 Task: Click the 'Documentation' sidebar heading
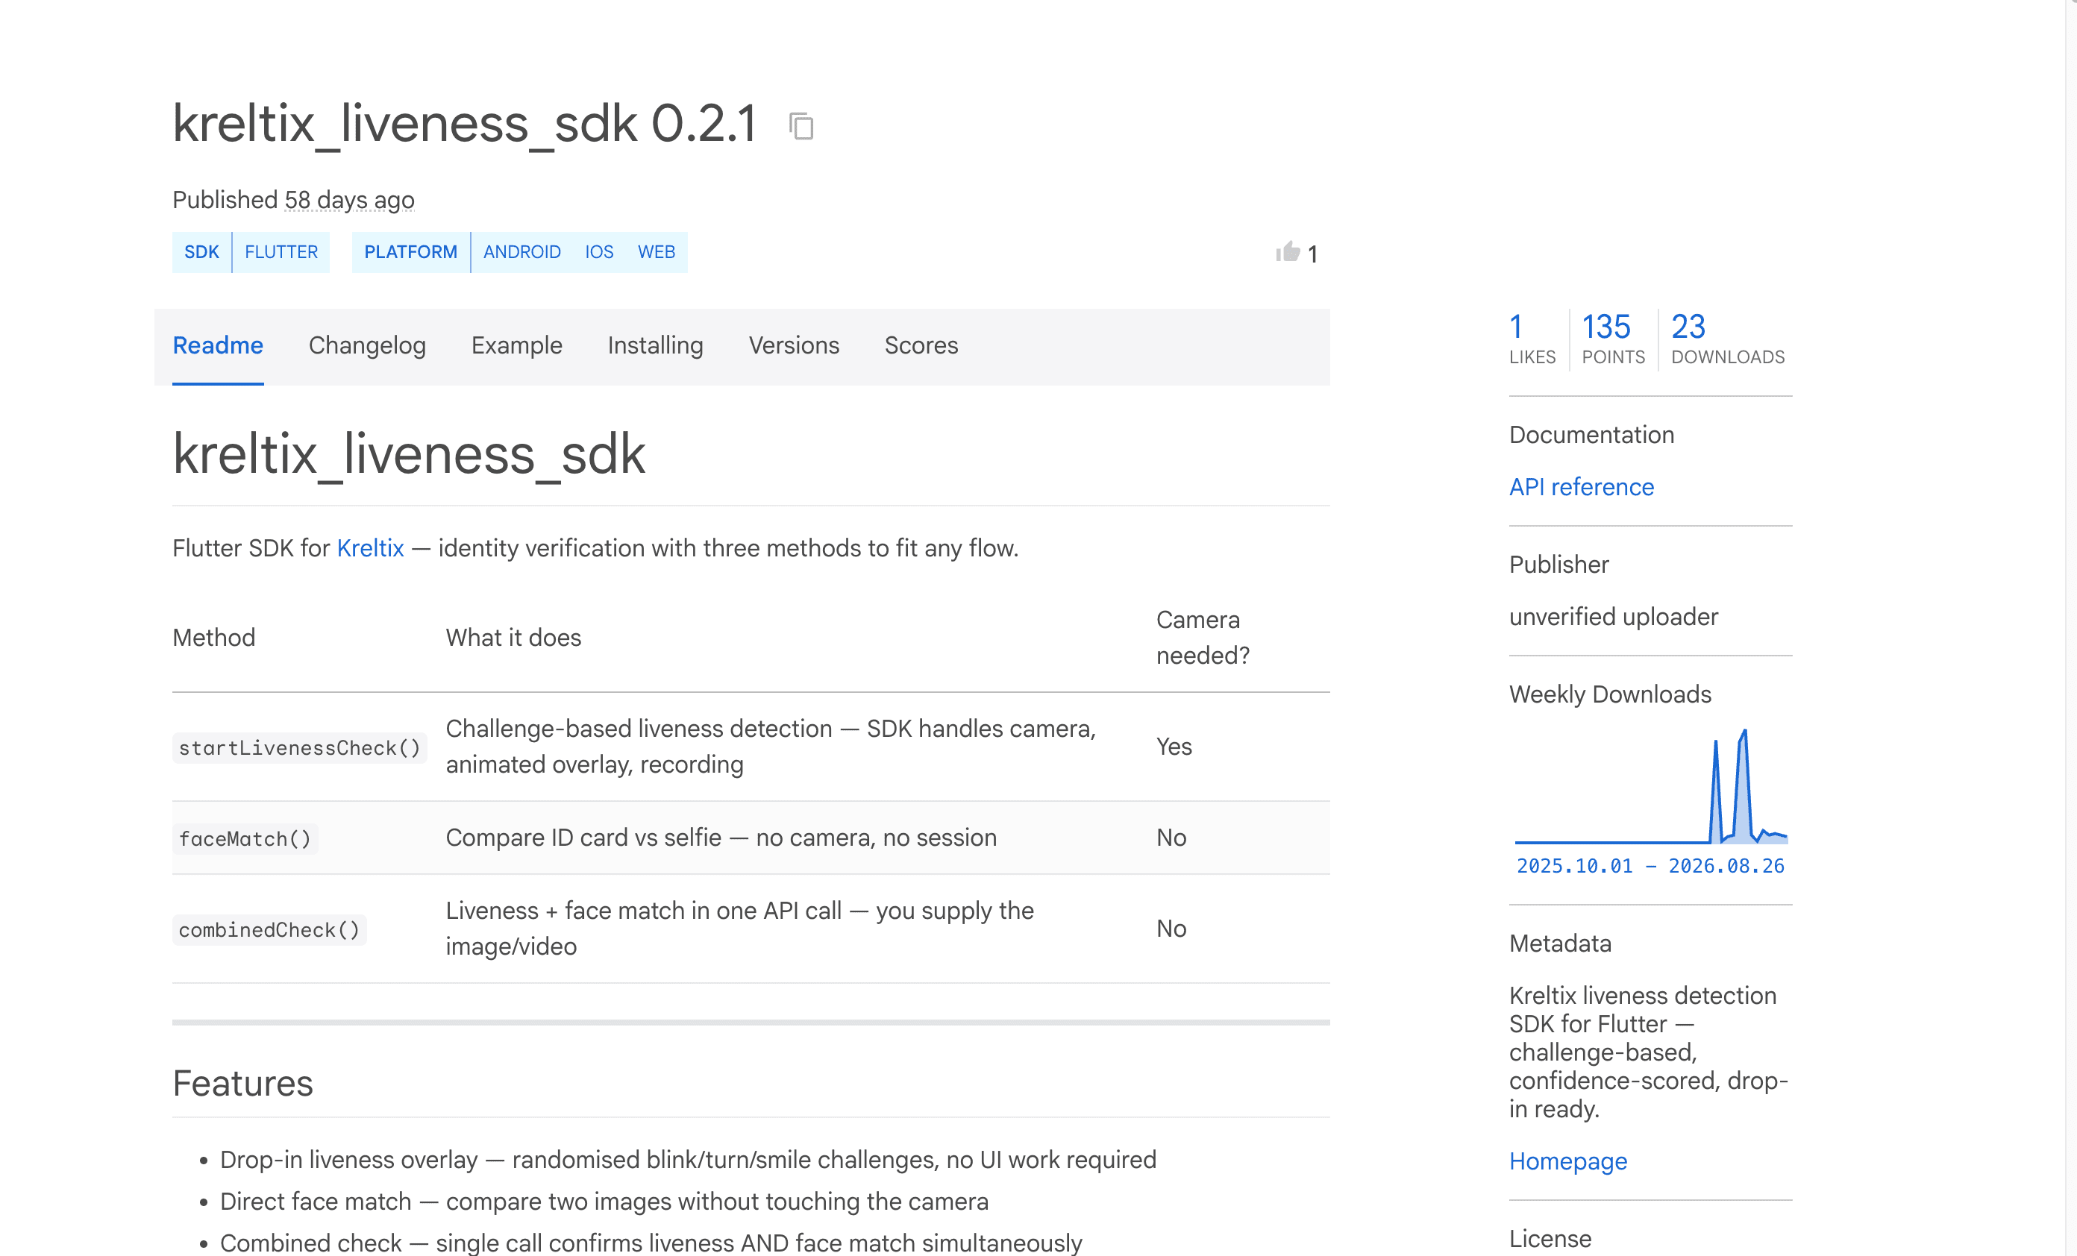1591,435
